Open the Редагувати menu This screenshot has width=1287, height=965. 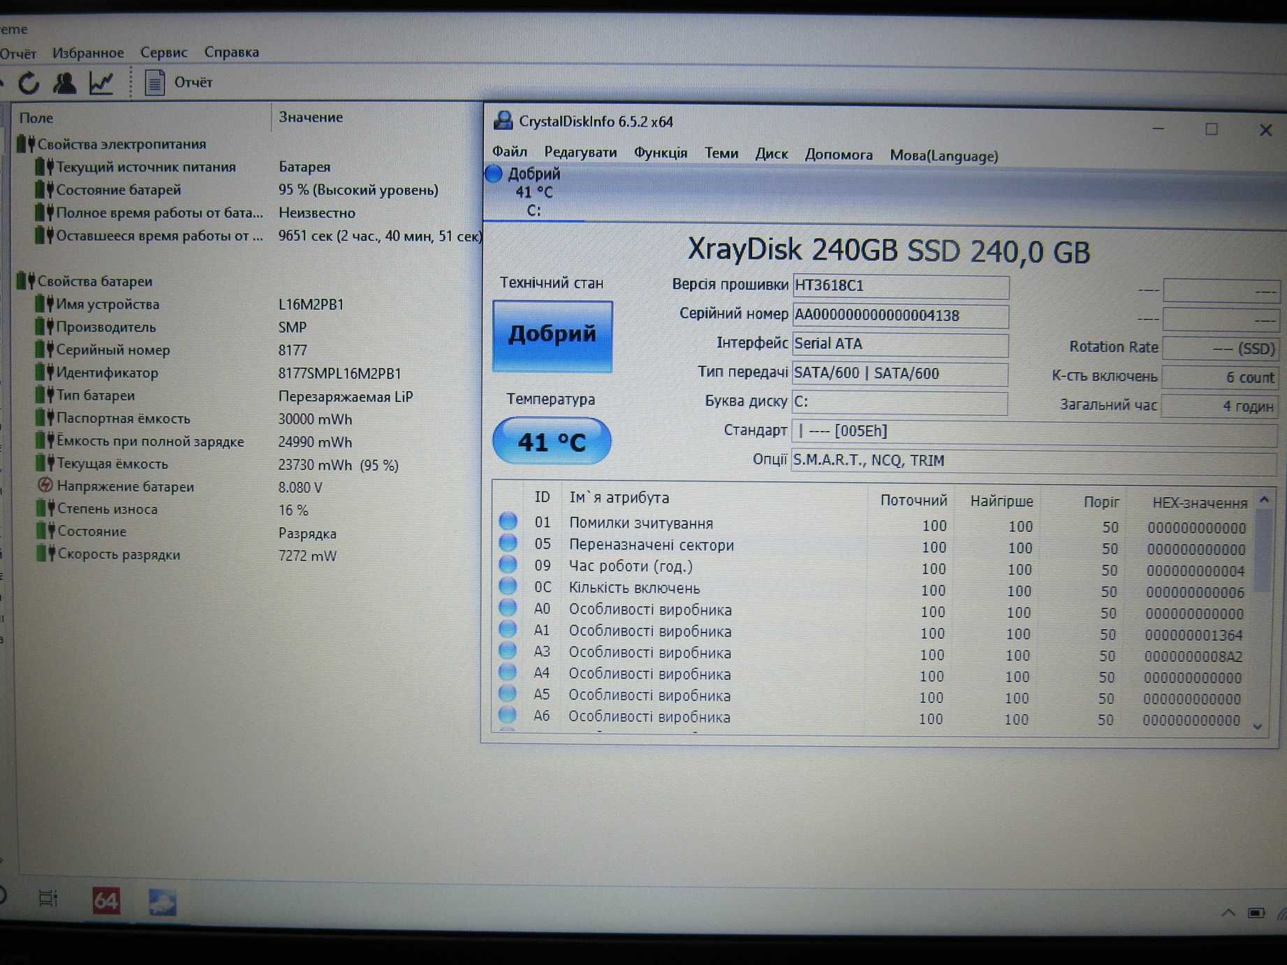[x=580, y=152]
